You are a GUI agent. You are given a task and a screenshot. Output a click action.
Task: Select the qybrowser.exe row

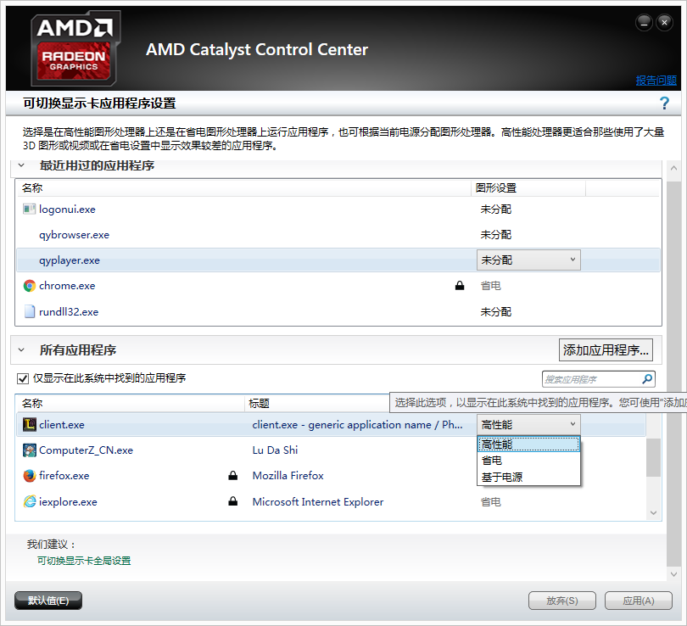pyautogui.click(x=338, y=234)
